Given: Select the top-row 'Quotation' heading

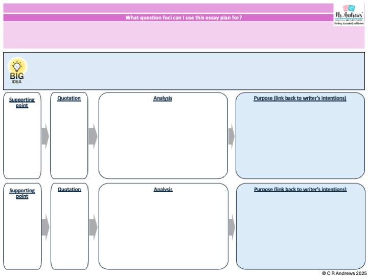Looking at the screenshot, I should point(69,98).
